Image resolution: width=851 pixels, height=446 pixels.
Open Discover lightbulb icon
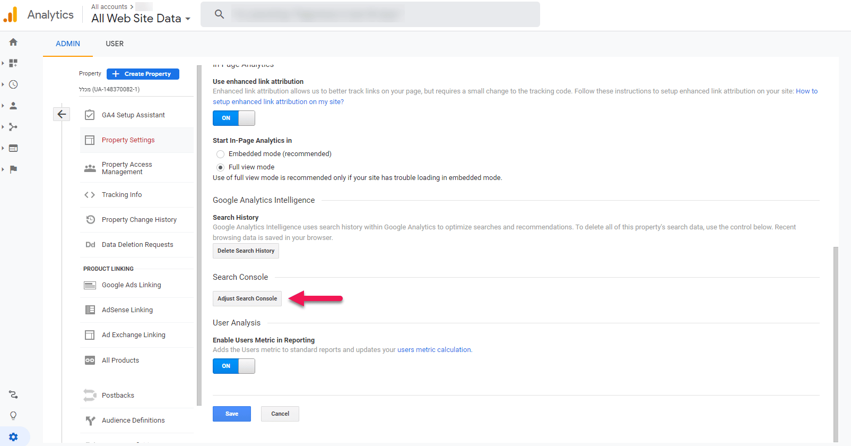pos(13,416)
